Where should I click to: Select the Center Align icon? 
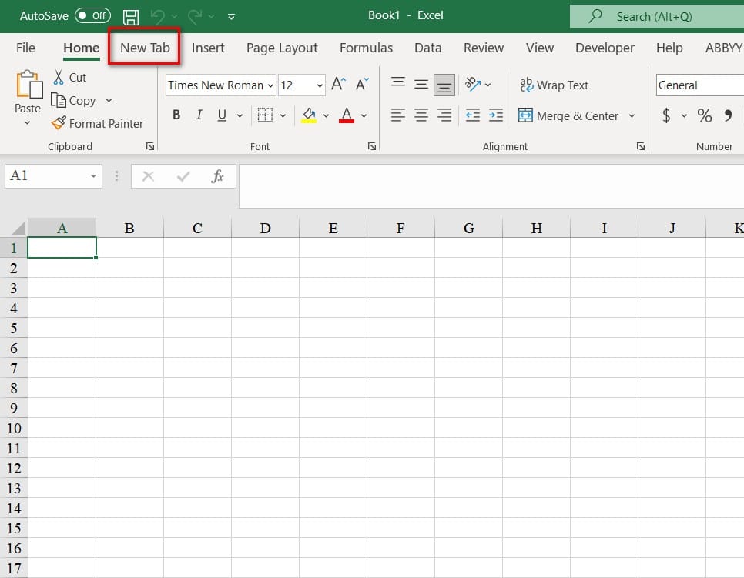pos(421,114)
